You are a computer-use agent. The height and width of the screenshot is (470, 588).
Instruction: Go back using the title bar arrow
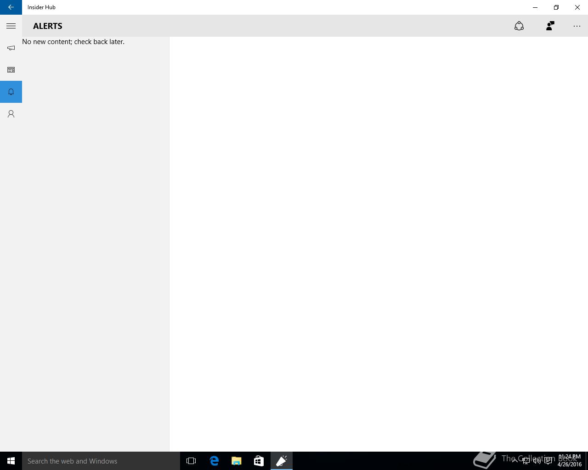coord(11,7)
